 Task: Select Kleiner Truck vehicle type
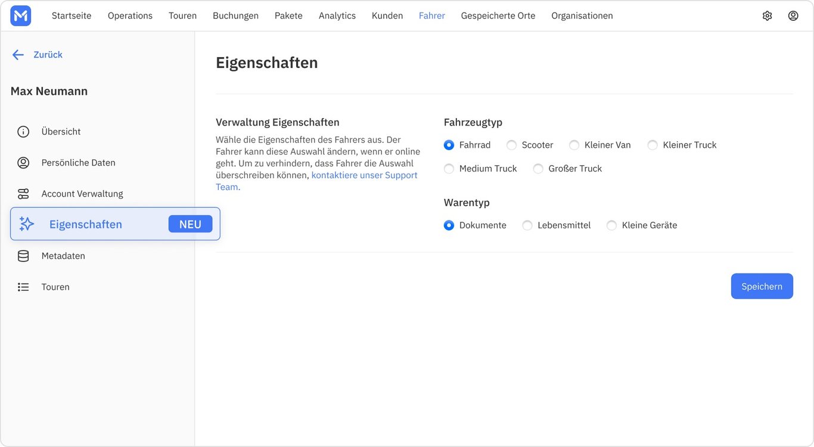[x=653, y=145]
